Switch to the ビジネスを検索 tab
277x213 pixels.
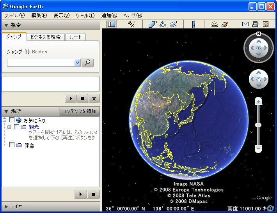(x=46, y=37)
